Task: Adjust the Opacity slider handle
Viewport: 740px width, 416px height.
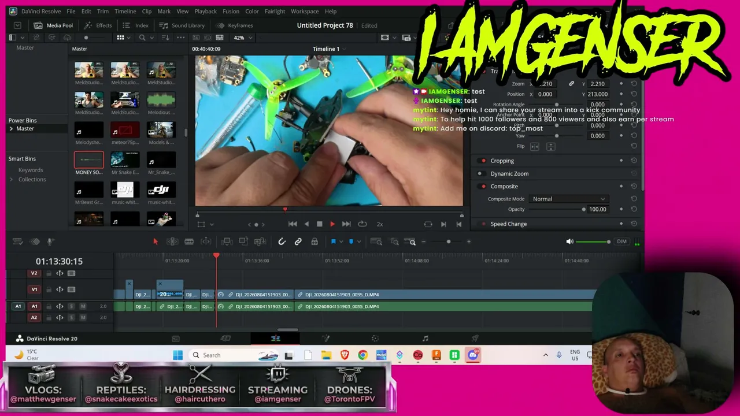Action: point(583,209)
